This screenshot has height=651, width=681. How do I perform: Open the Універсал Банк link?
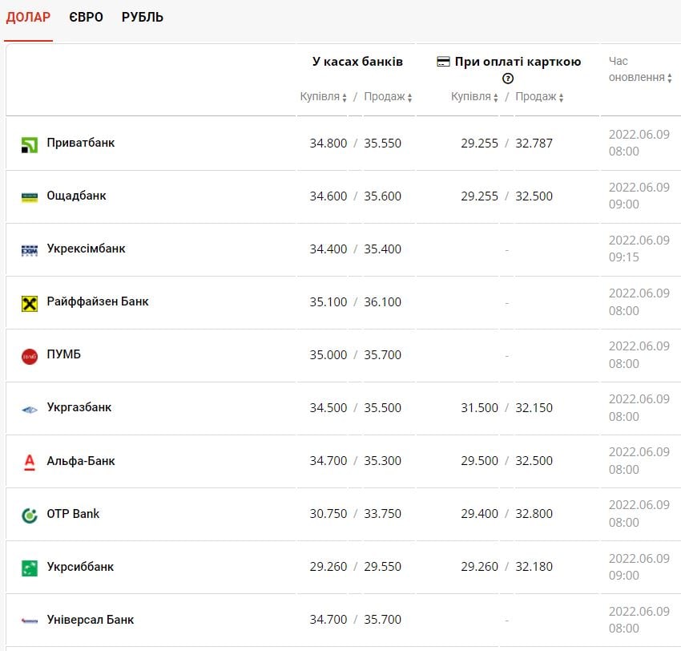point(91,620)
